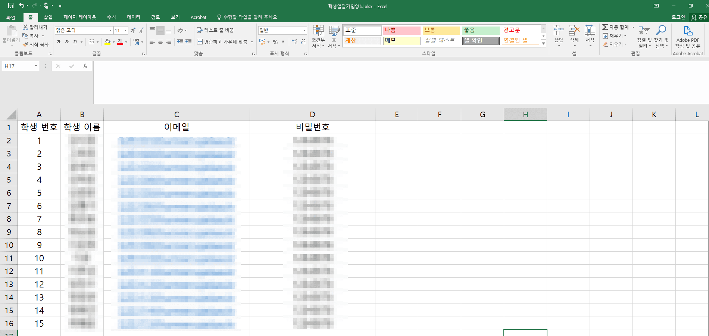
Task: Open the font name dropdown 맑은 고딕
Action: tap(110, 30)
